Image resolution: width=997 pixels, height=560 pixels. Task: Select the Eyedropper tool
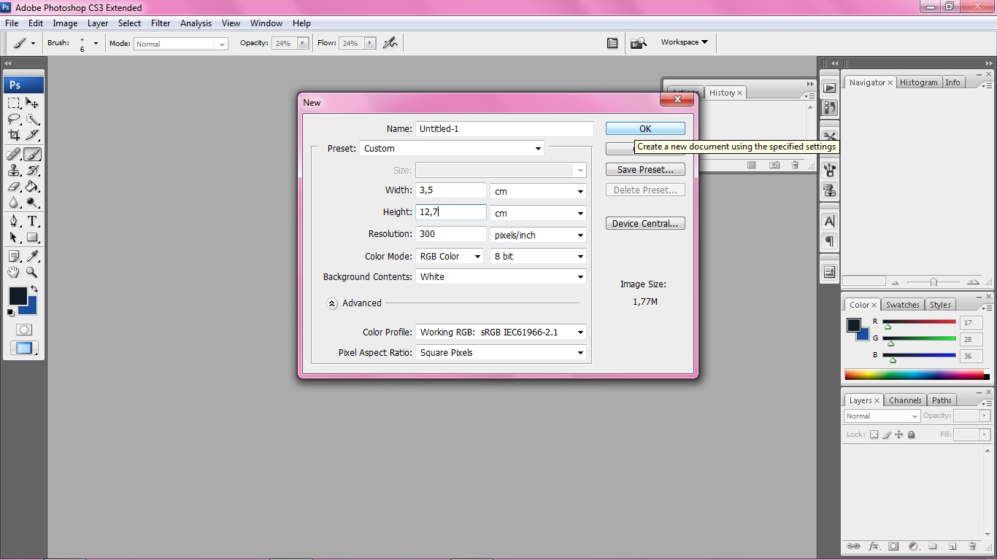pos(32,256)
